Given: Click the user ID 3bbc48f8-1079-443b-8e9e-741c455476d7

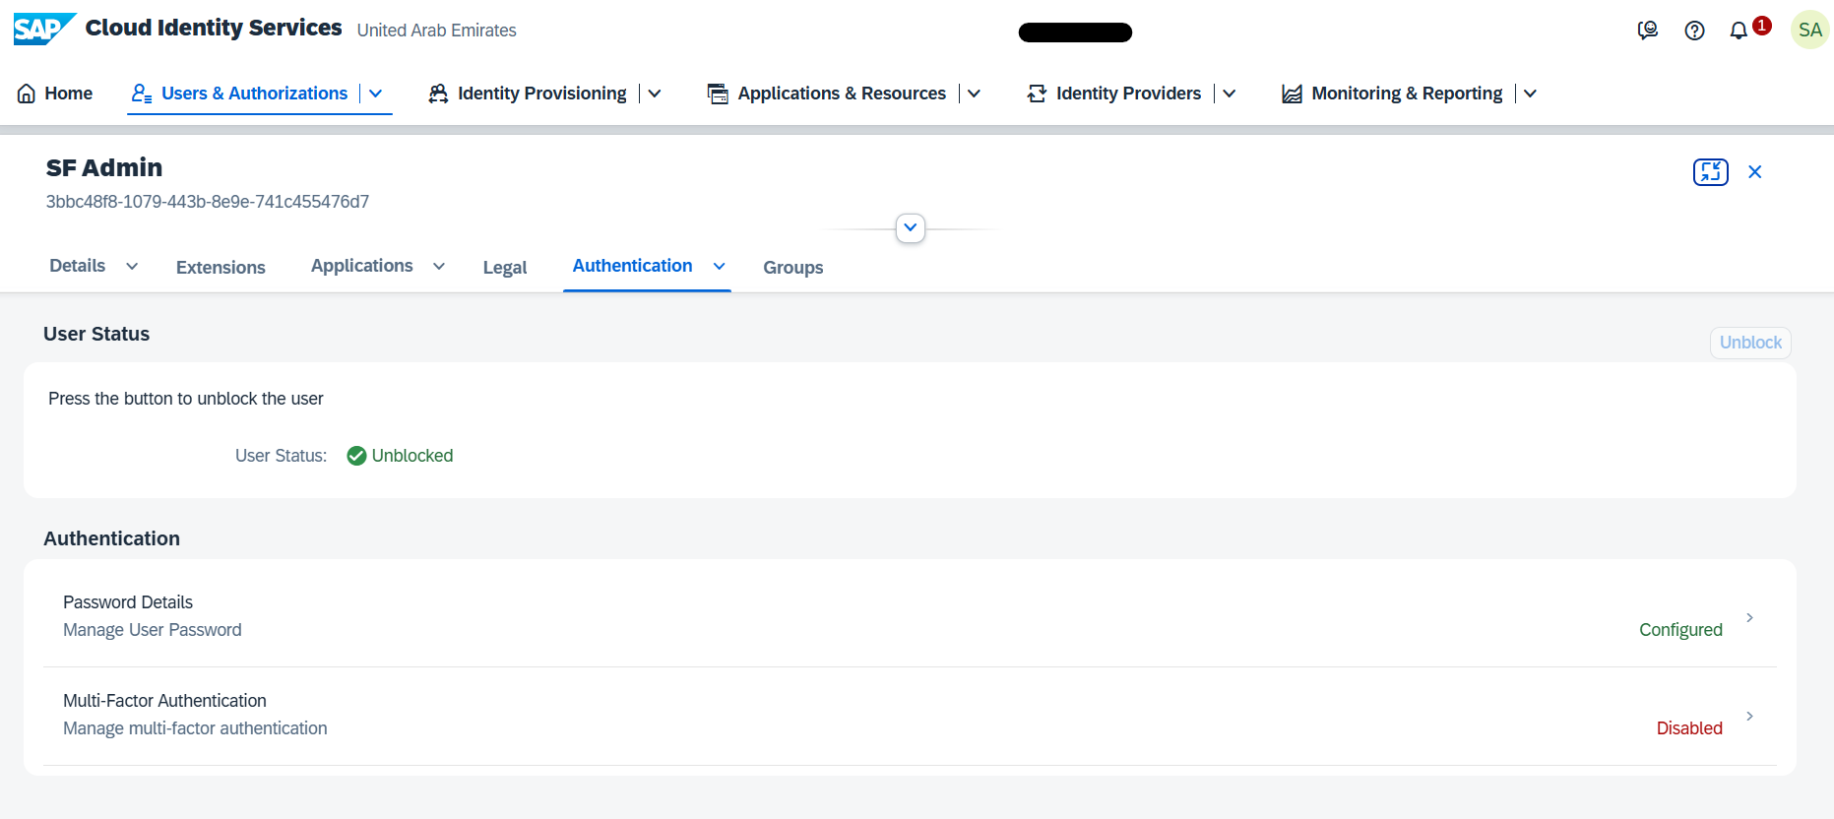Looking at the screenshot, I should point(208,202).
